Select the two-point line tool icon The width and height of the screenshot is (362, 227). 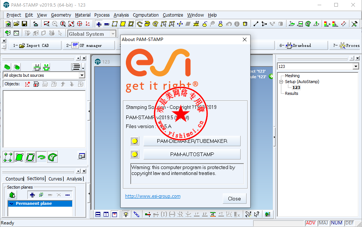[256, 24]
